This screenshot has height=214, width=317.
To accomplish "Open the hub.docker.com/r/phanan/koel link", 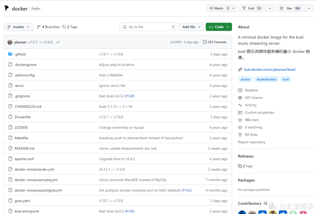I will point(270,69).
